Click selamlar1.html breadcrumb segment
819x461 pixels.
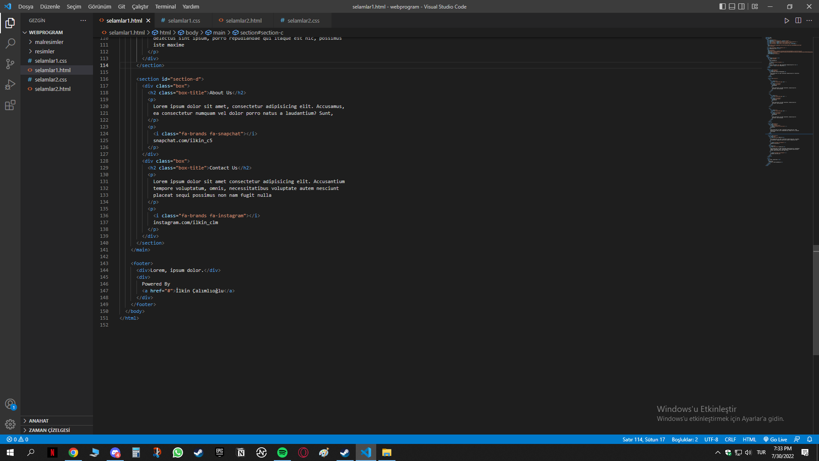point(123,32)
